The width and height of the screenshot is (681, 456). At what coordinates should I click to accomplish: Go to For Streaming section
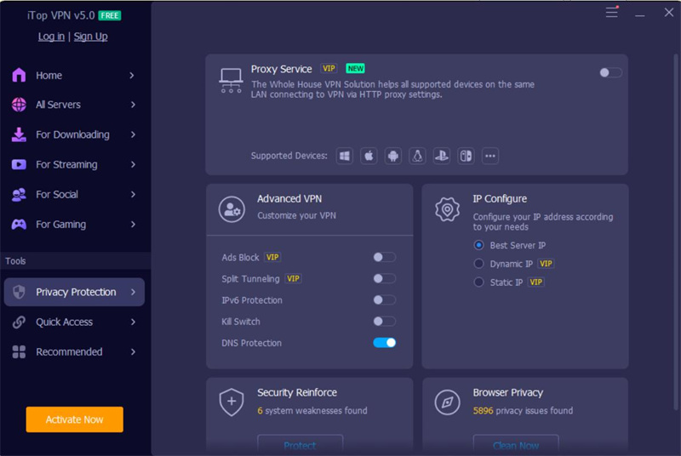click(74, 164)
